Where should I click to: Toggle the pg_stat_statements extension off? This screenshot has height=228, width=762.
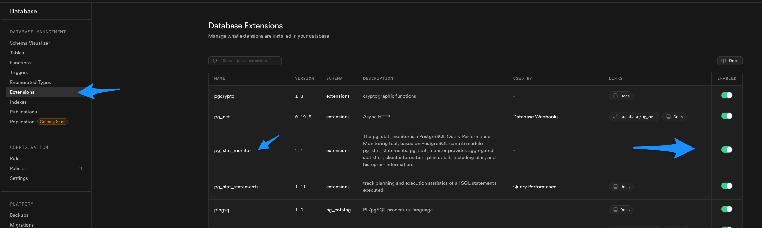pyautogui.click(x=727, y=186)
